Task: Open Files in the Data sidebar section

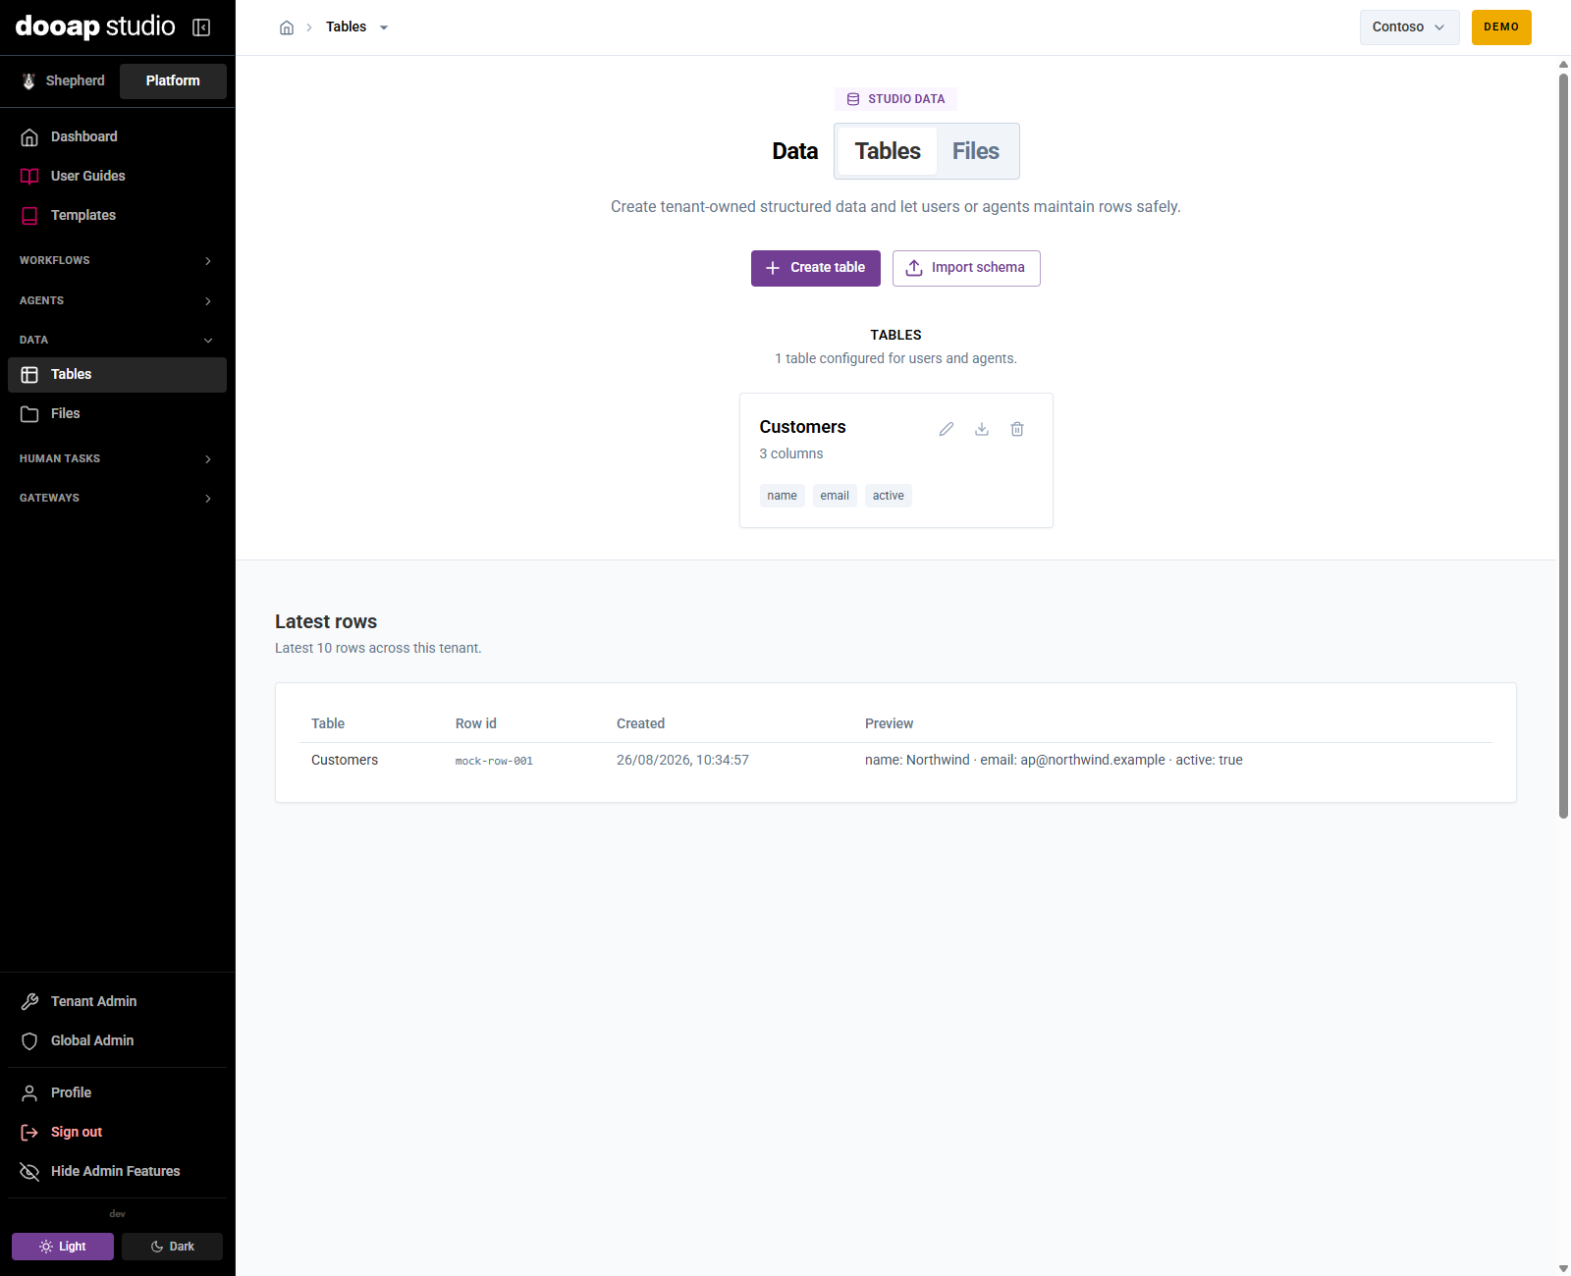Action: pos(117,413)
